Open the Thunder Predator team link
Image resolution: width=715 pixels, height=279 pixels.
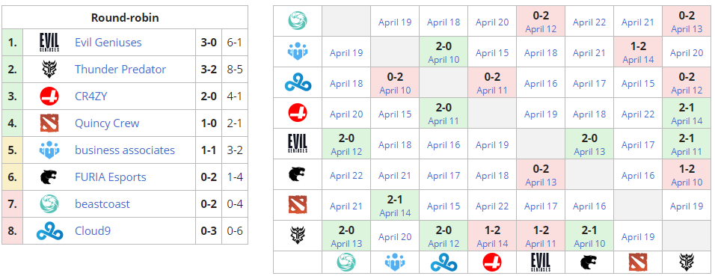(x=120, y=70)
